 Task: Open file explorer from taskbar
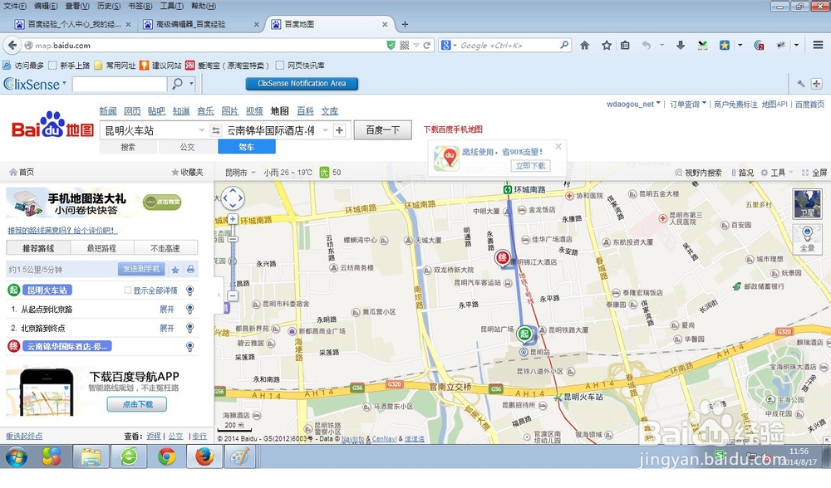(91, 456)
